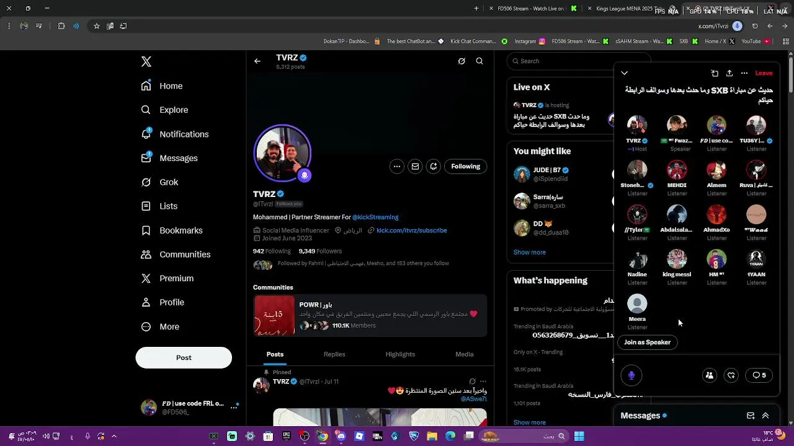This screenshot has width=794, height=446.
Task: Open the kick.com/itvrz/subscribe link
Action: coord(412,230)
